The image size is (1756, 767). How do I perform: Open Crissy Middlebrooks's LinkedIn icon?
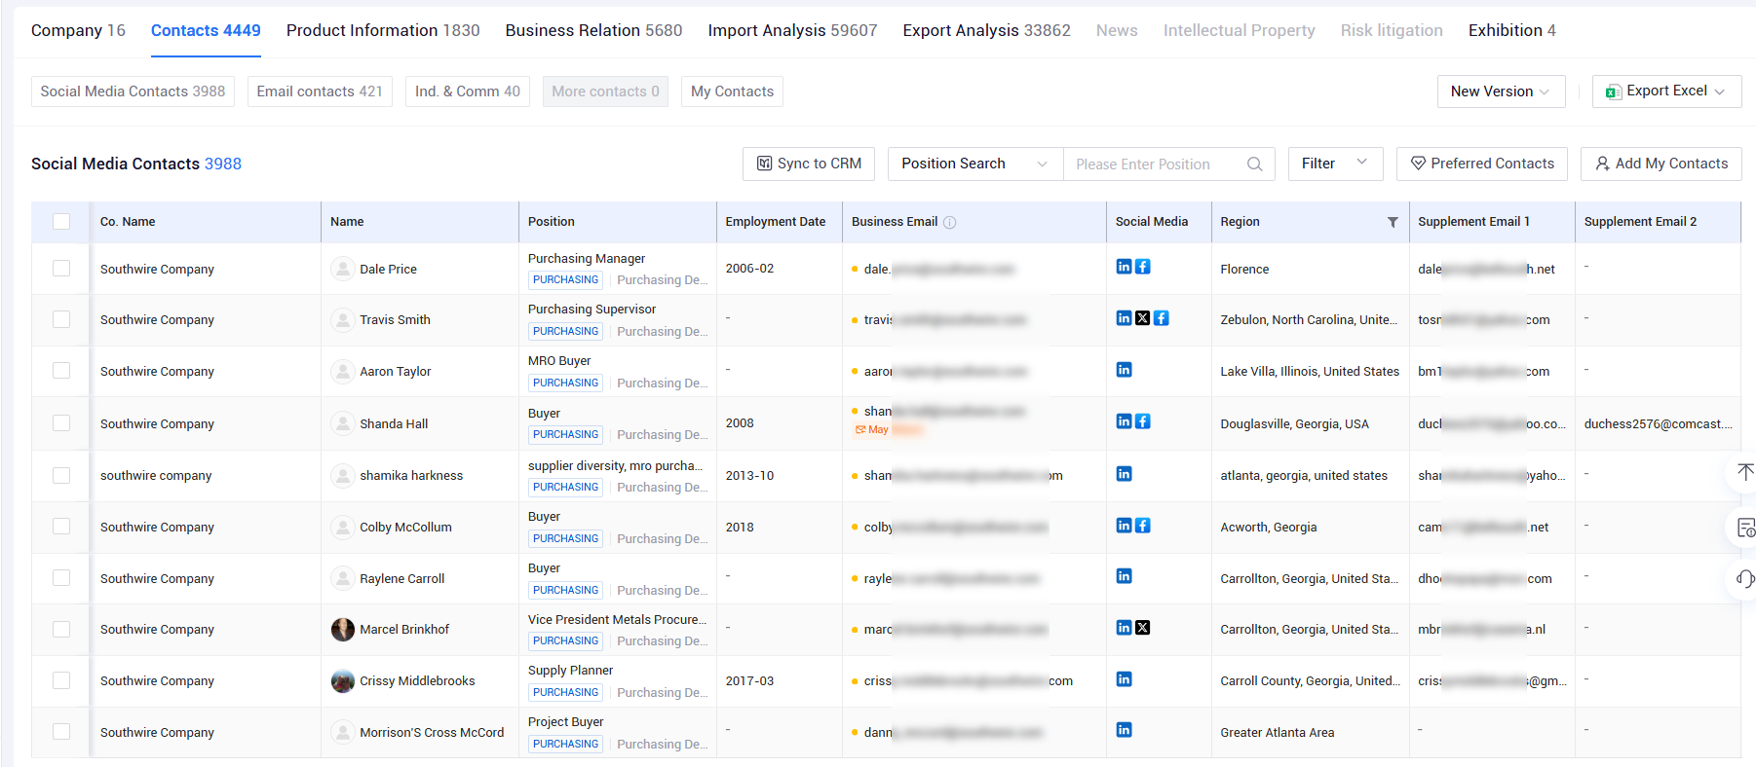pos(1124,679)
